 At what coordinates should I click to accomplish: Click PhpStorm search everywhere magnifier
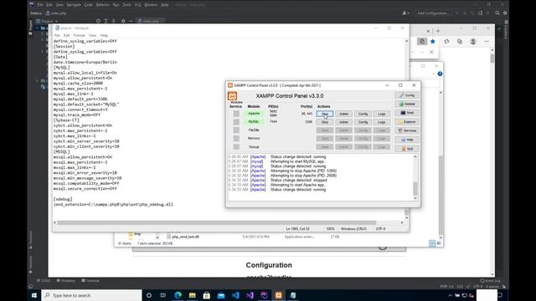[497, 13]
